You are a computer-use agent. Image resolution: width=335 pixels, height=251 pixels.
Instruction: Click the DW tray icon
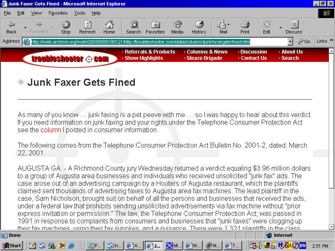(x=302, y=246)
